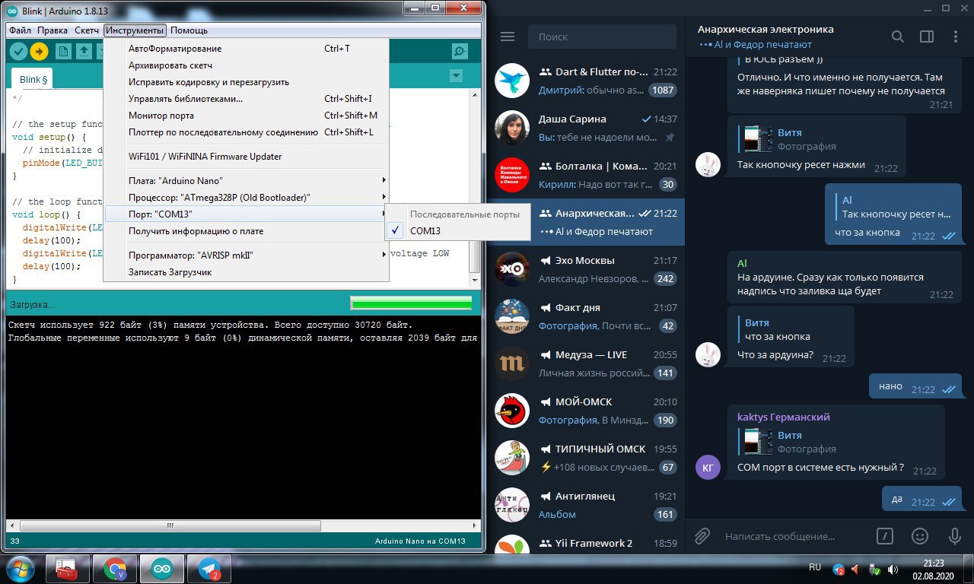Open the Скетч menu

click(87, 30)
